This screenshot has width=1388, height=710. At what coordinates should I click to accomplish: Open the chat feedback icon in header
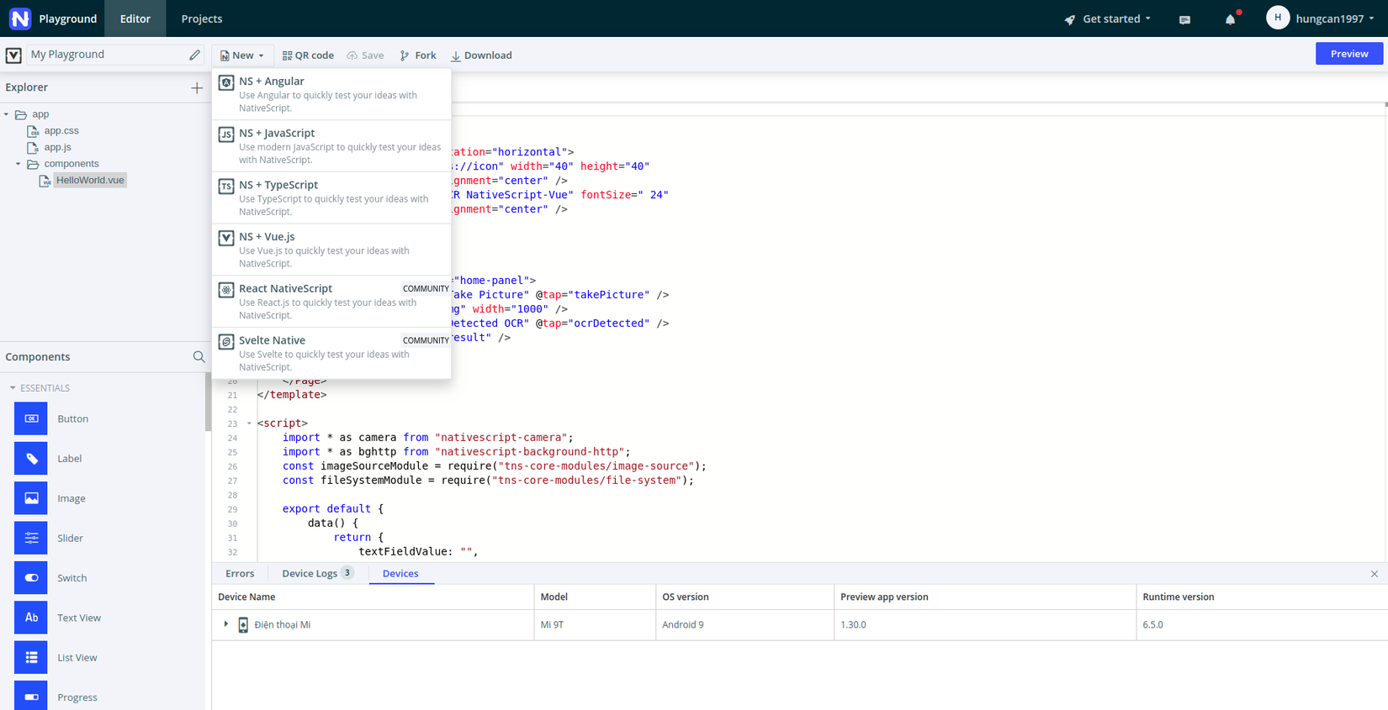pyautogui.click(x=1184, y=19)
